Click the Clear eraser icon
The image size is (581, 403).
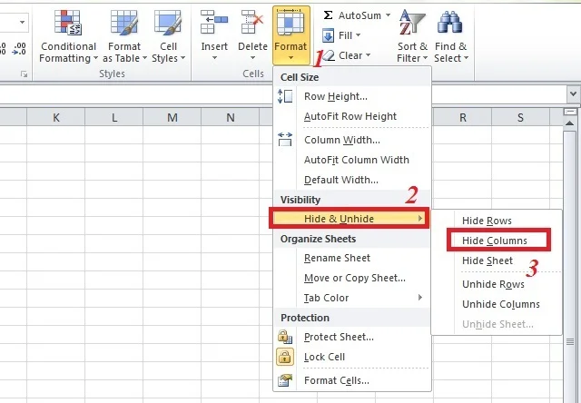(x=329, y=55)
